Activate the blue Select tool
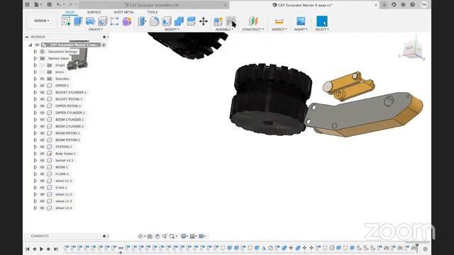 point(321,21)
